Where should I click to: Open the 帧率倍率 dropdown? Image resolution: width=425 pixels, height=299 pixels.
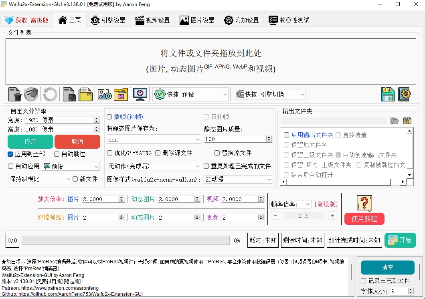[x=290, y=204]
